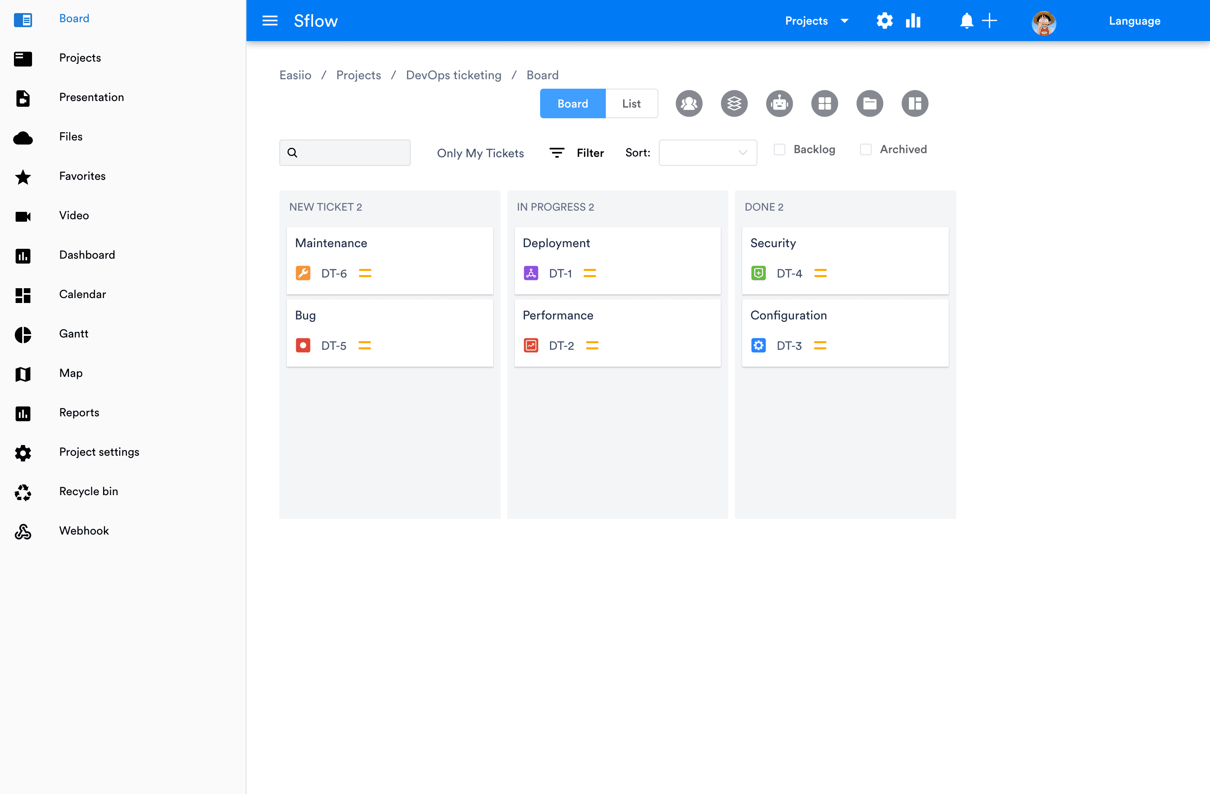Open Dashboard in the sidebar
Viewport: 1210px width, 794px height.
87,255
